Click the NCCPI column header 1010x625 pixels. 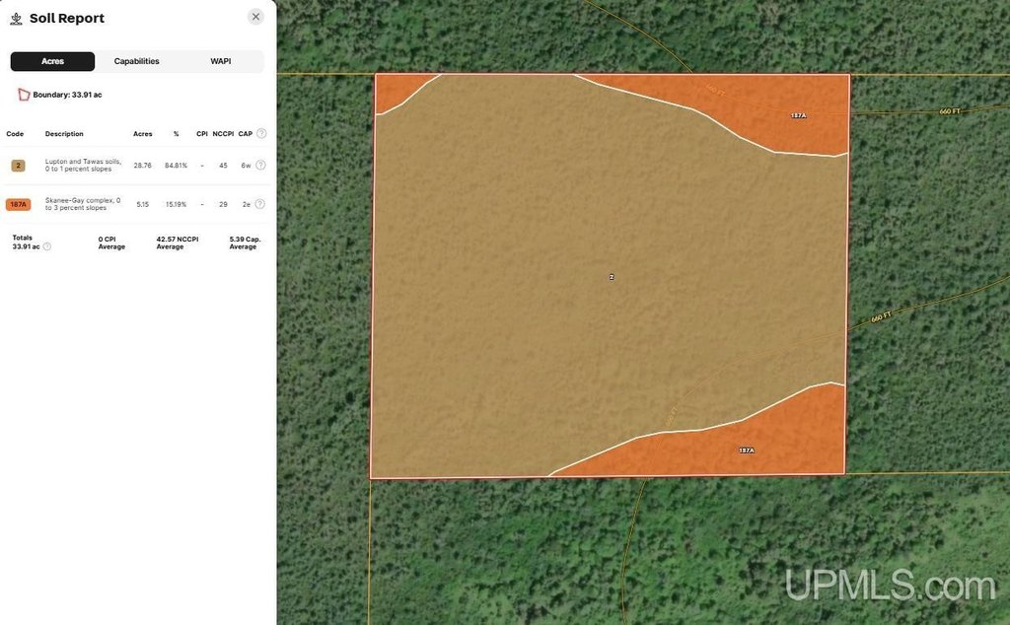223,133
